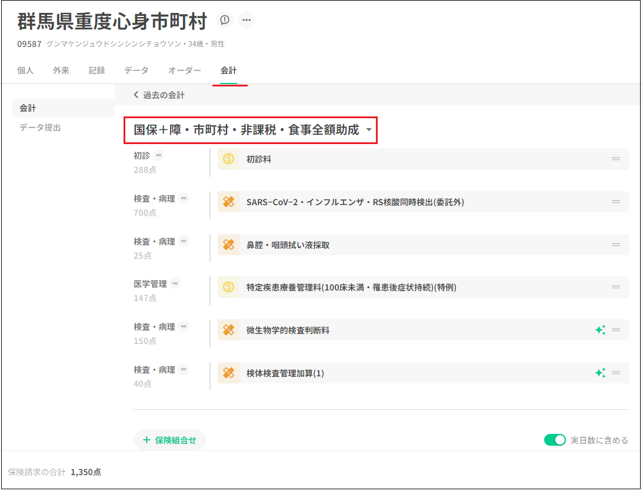643x491 pixels.
Task: Go back to 過去の会計
Action: tap(159, 95)
